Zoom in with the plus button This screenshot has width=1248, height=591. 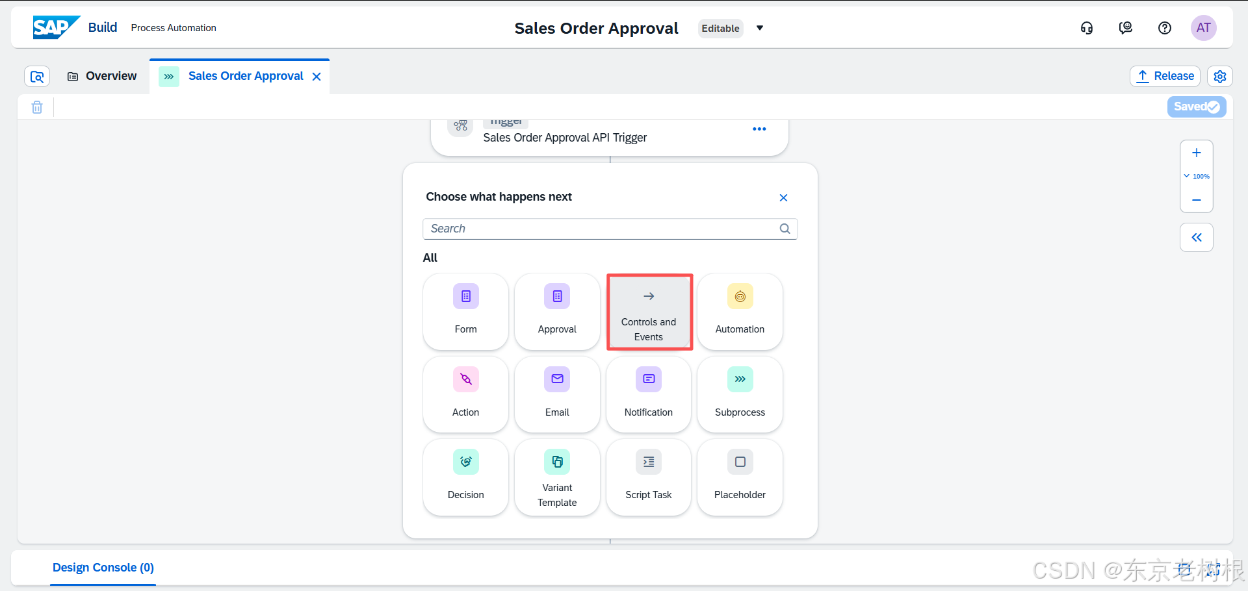(1197, 153)
